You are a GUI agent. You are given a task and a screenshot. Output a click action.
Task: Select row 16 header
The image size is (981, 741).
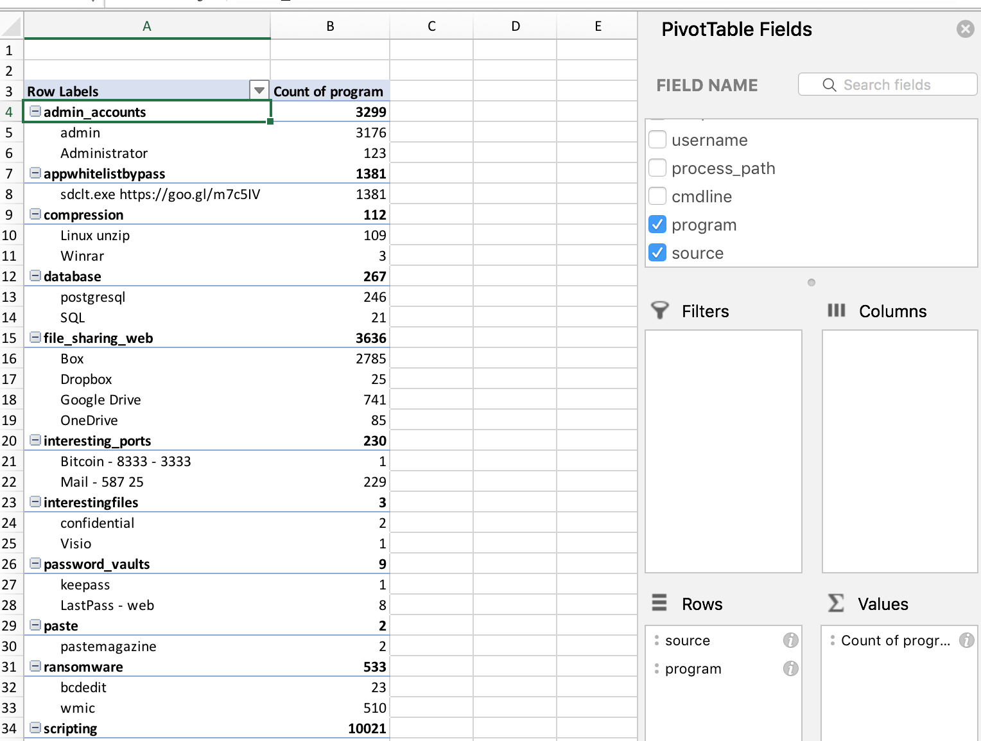point(10,358)
